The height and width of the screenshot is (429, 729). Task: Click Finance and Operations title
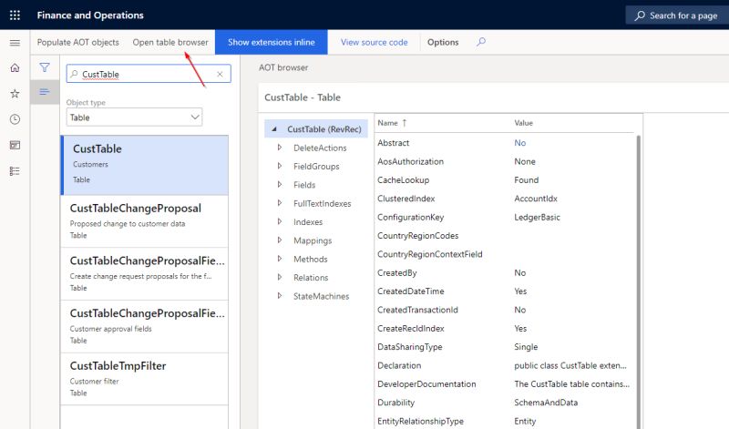coord(90,15)
